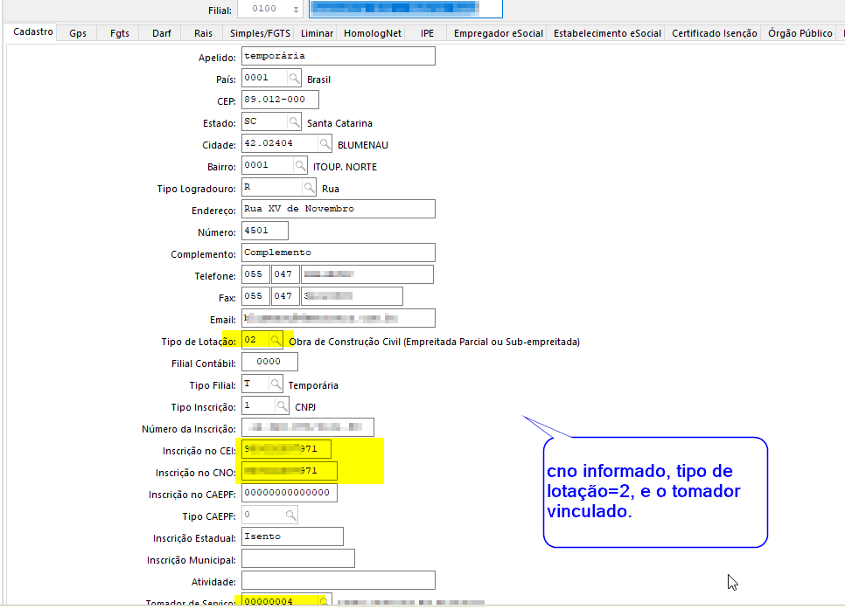The height and width of the screenshot is (616, 845).
Task: Switch to the Gps tab
Action: pos(78,33)
